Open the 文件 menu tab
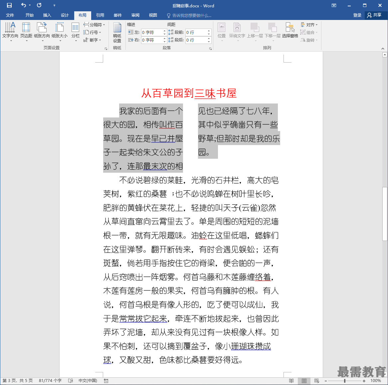 pyautogui.click(x=10, y=15)
